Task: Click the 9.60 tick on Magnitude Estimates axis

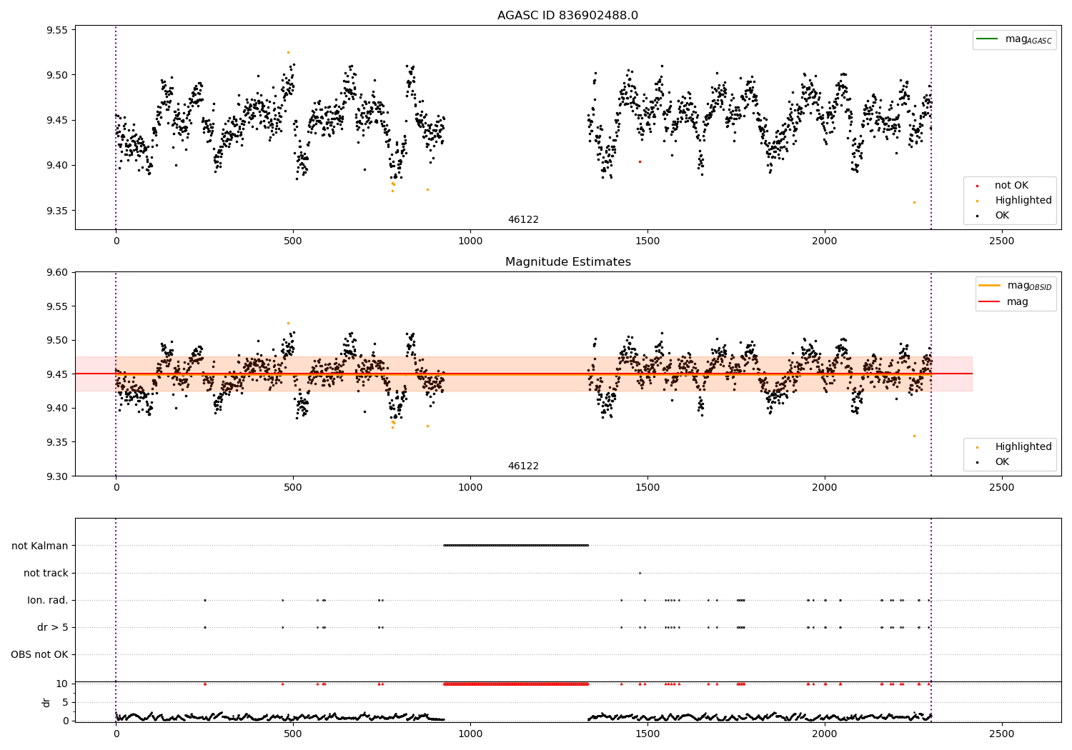Action: tap(56, 272)
